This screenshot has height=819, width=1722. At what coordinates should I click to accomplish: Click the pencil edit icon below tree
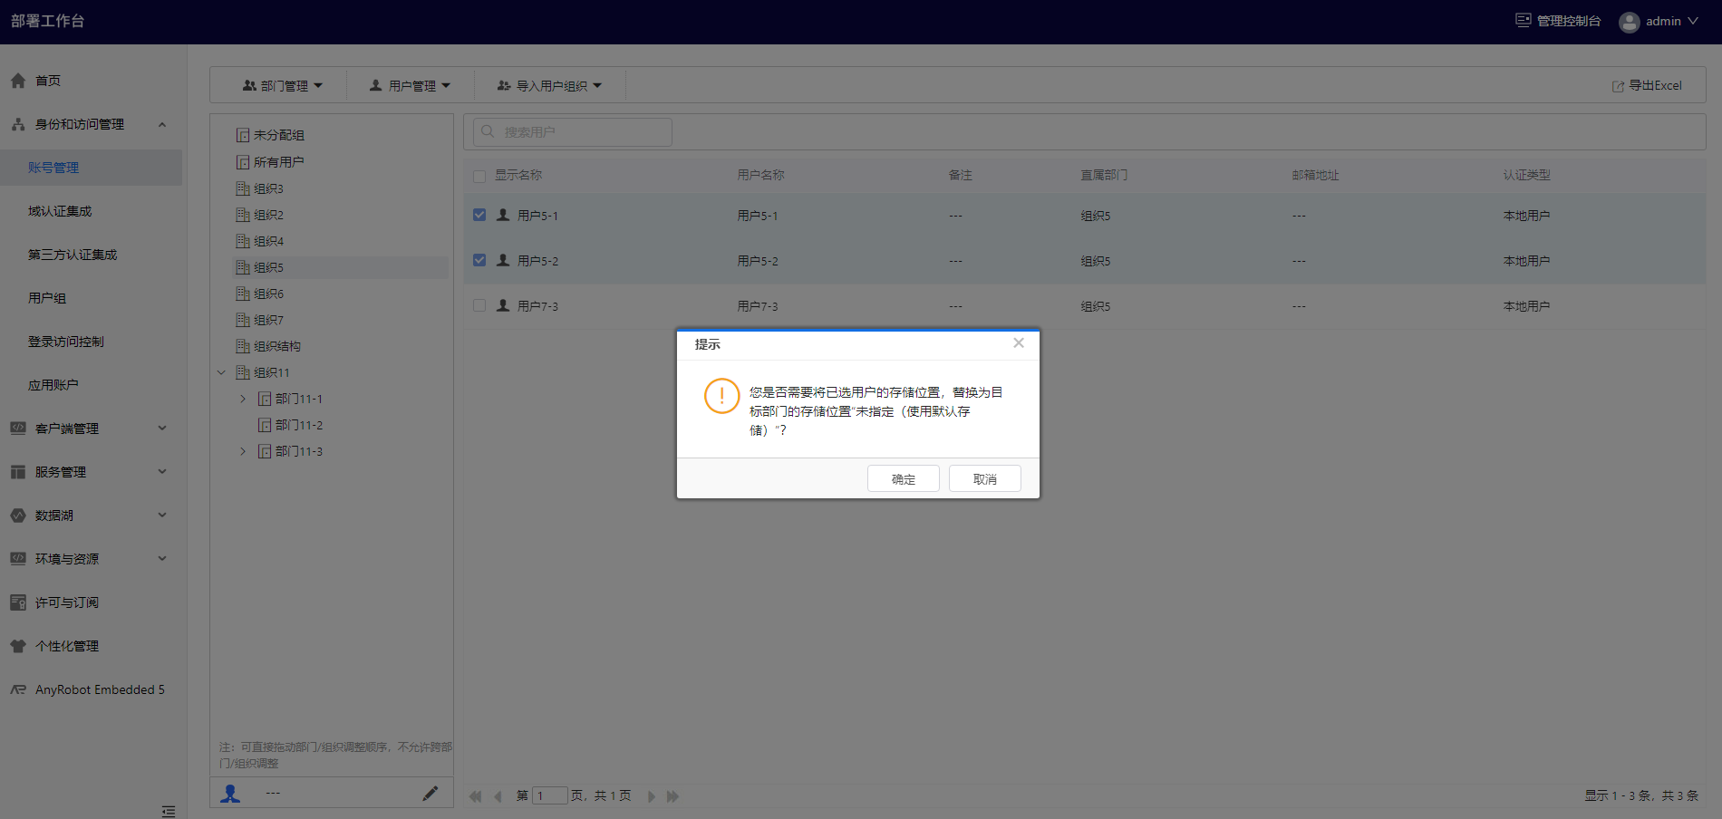(430, 794)
